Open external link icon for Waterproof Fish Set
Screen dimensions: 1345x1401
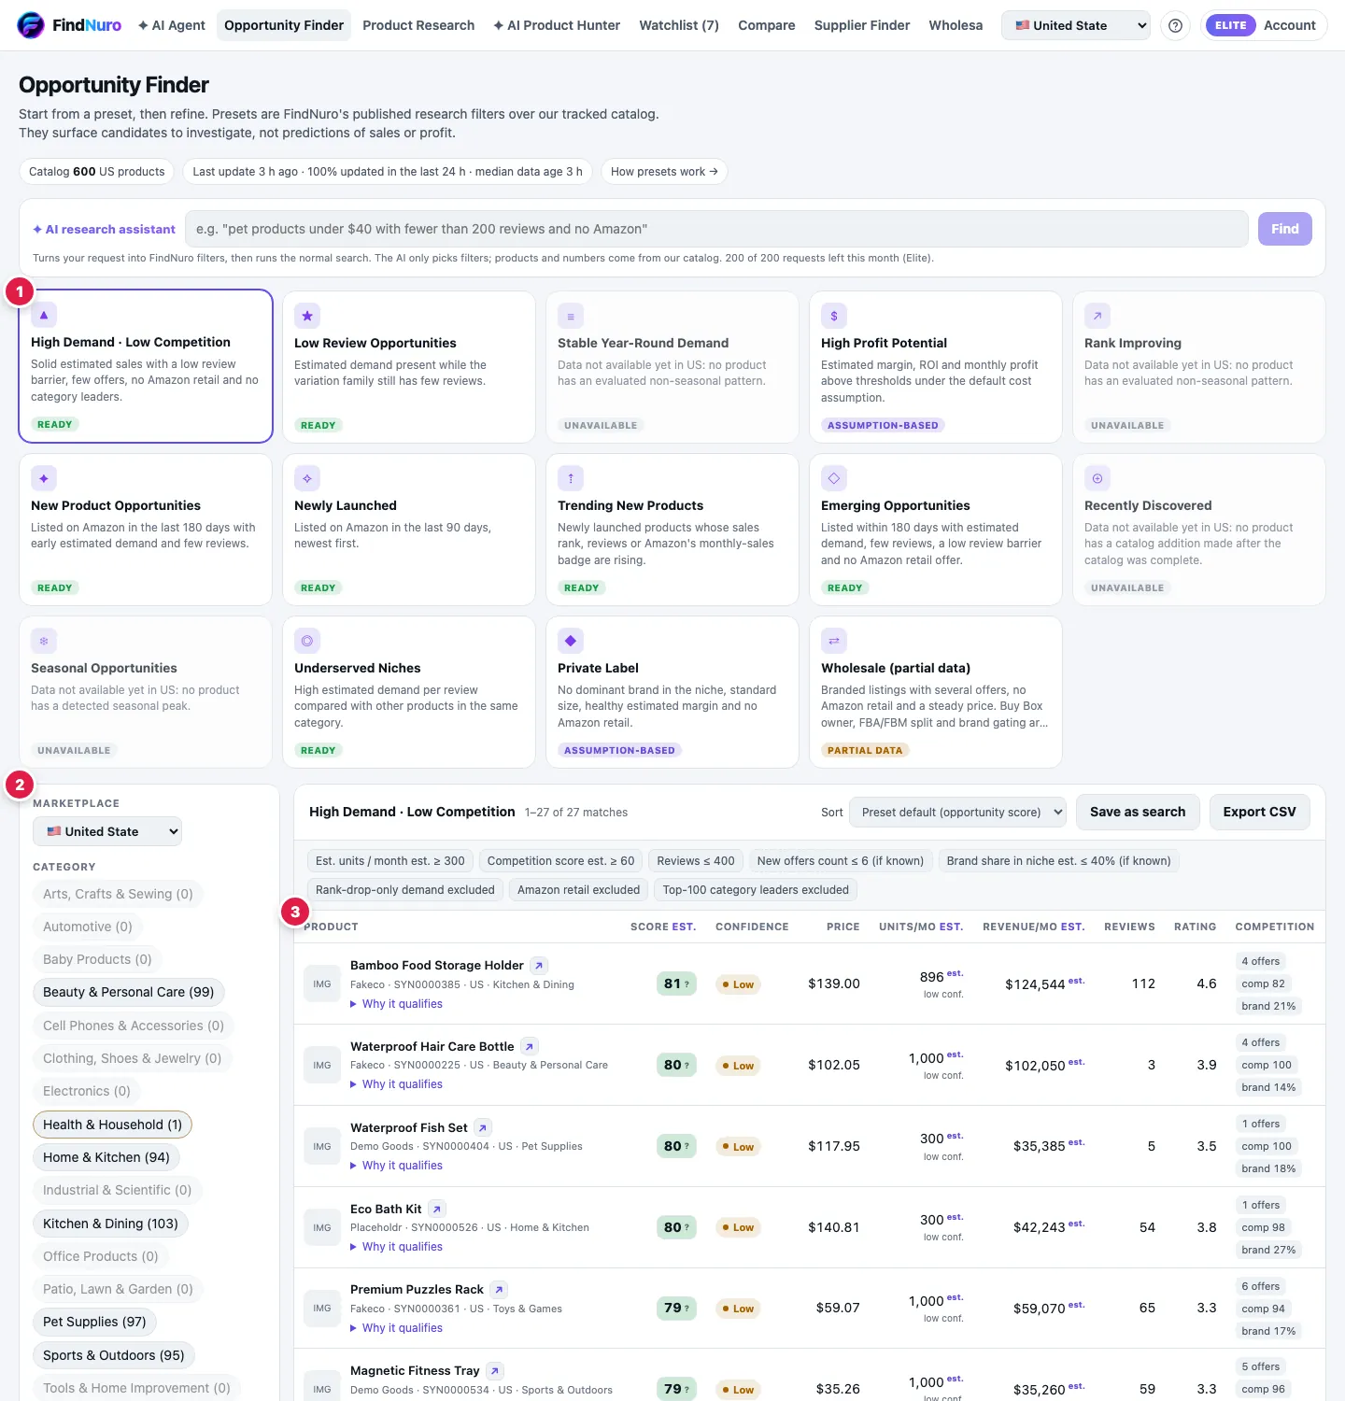pos(483,1128)
